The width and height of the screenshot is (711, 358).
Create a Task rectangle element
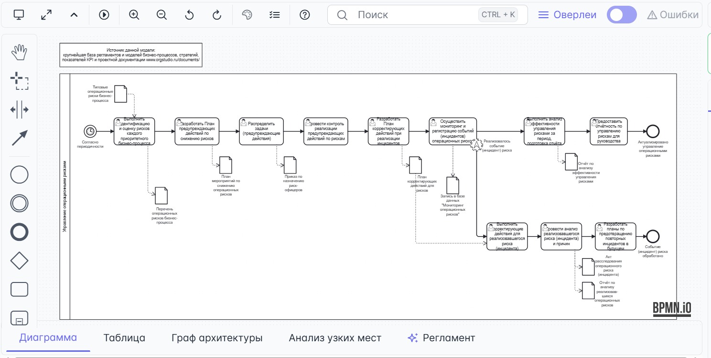pos(19,289)
